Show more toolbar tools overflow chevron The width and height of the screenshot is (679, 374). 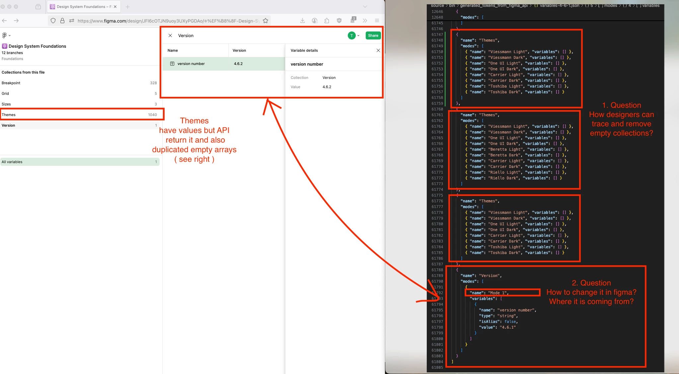(x=365, y=21)
